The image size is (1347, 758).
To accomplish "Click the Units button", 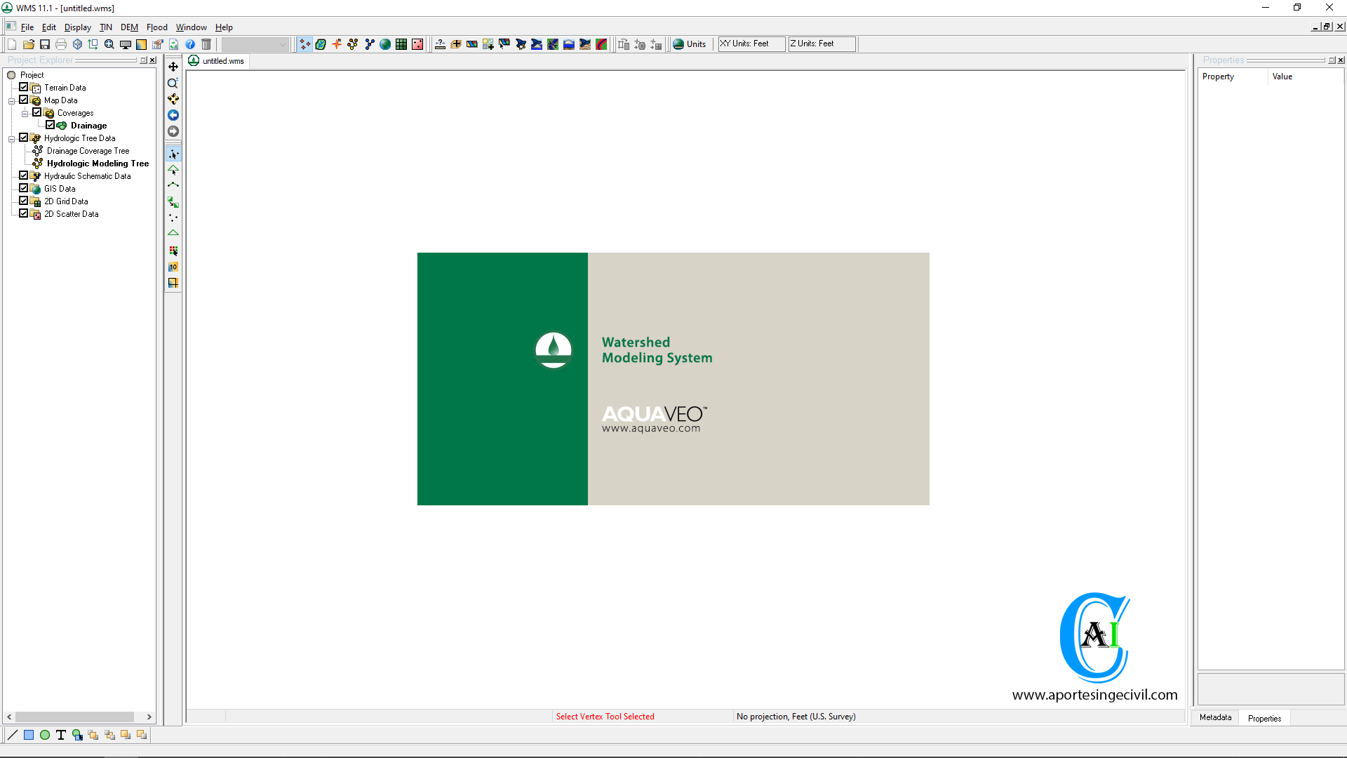I will pyautogui.click(x=690, y=44).
